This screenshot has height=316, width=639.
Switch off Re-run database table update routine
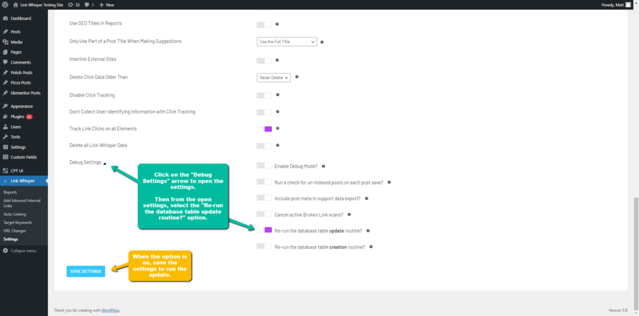264,230
